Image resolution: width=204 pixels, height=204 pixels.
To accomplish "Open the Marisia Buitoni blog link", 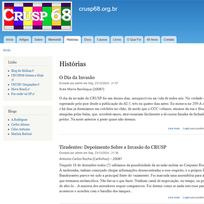I will coord(21,134).
